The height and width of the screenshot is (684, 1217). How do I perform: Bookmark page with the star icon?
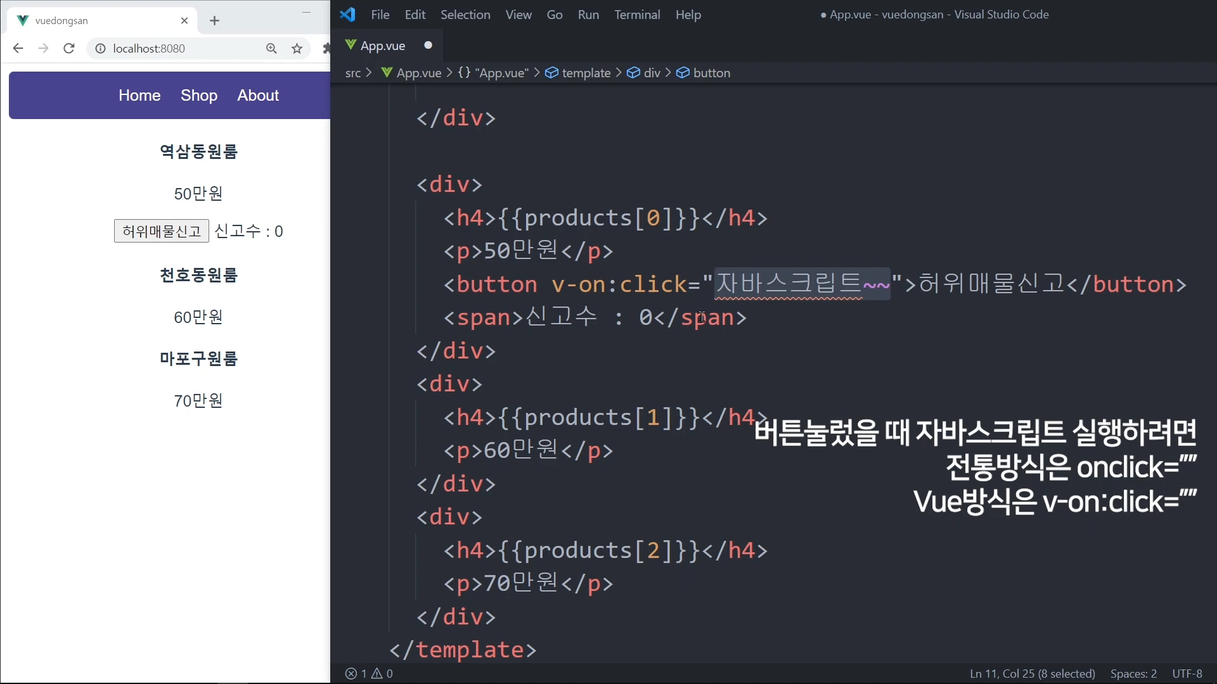pos(297,49)
